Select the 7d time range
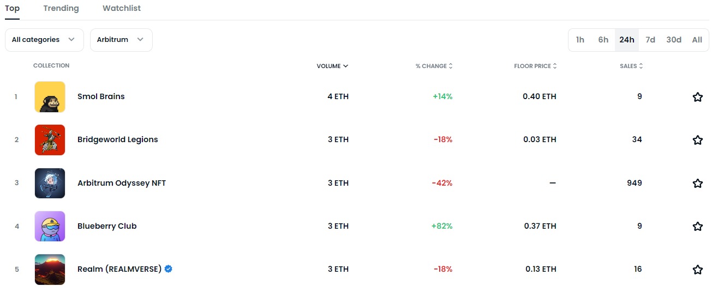 point(650,40)
